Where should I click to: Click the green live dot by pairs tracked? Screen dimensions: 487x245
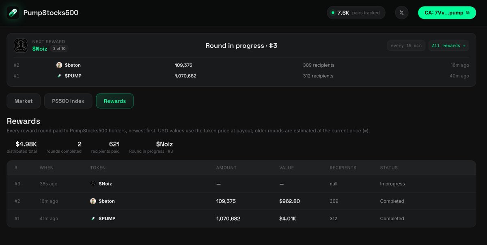pos(333,13)
